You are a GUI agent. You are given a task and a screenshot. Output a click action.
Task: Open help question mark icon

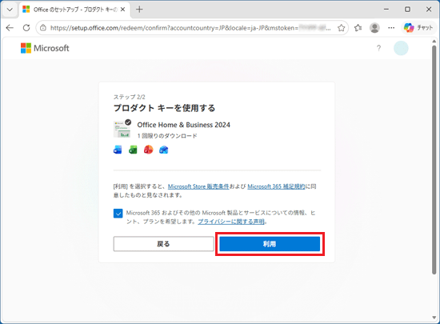(378, 48)
